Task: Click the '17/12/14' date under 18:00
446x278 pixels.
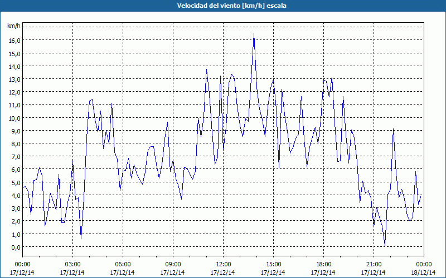Action: (323, 272)
